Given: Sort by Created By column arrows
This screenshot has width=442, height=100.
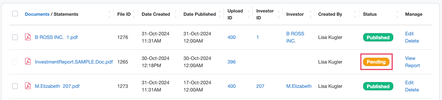Looking at the screenshot, I should (x=355, y=14).
